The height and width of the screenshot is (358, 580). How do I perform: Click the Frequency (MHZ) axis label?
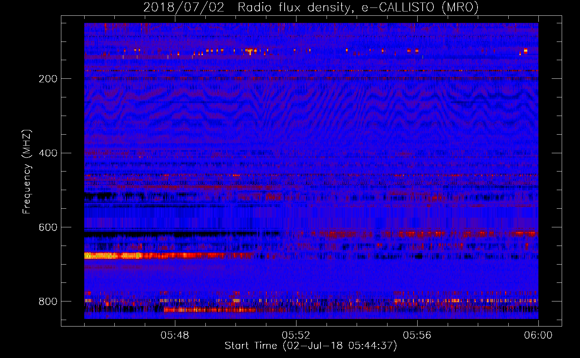27,171
